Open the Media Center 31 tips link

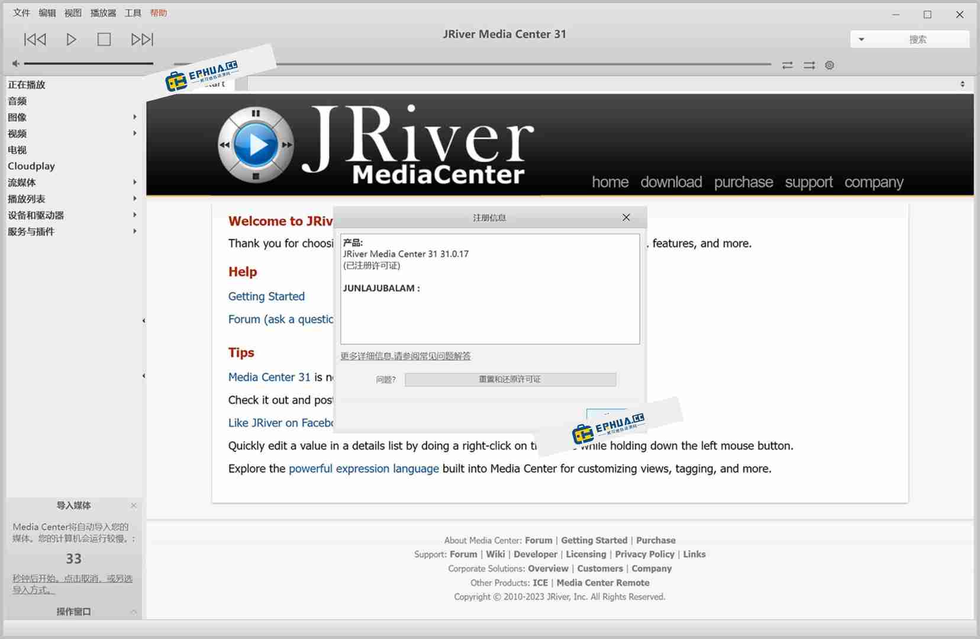tap(269, 377)
